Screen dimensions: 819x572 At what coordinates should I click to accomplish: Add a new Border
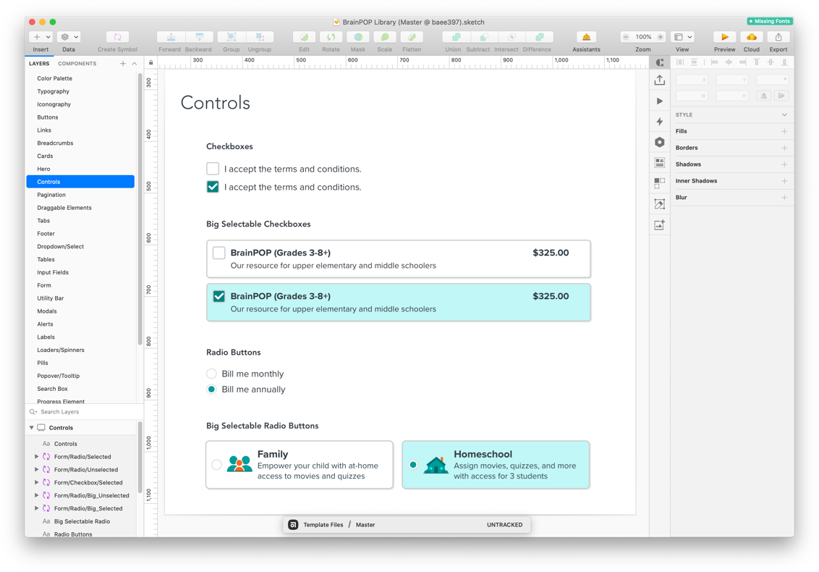pos(784,148)
